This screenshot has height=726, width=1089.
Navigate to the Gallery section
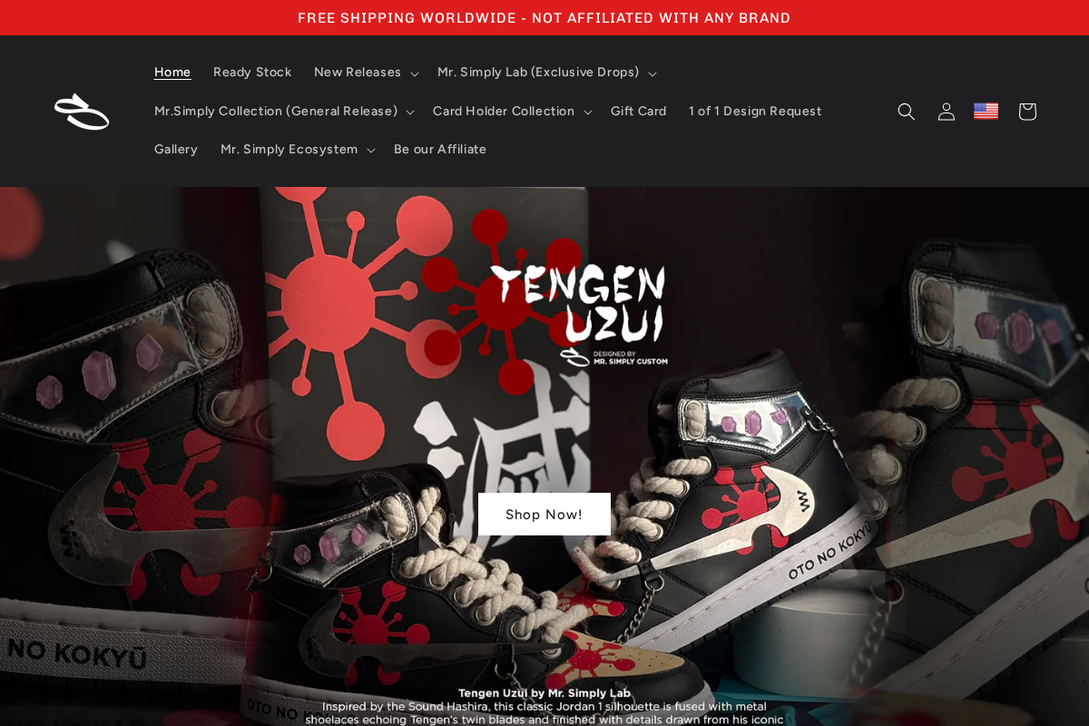[x=176, y=149]
